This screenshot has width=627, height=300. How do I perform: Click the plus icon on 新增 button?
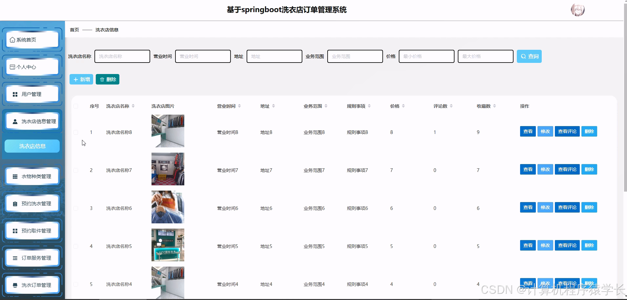[x=76, y=80]
